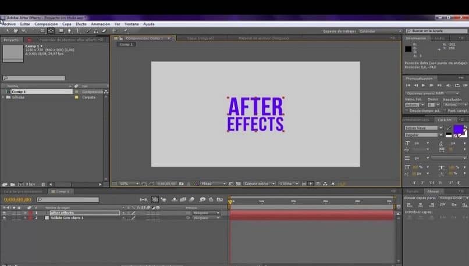Open the Regular font style dropdown
The width and height of the screenshot is (469, 266).
424,135
